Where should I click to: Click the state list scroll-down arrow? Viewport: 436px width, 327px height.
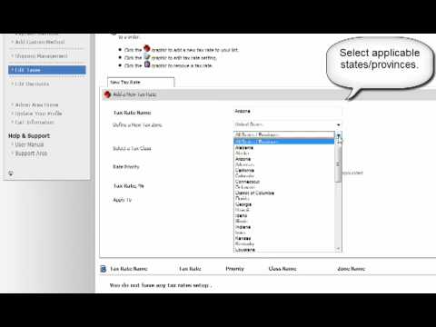click(x=338, y=249)
